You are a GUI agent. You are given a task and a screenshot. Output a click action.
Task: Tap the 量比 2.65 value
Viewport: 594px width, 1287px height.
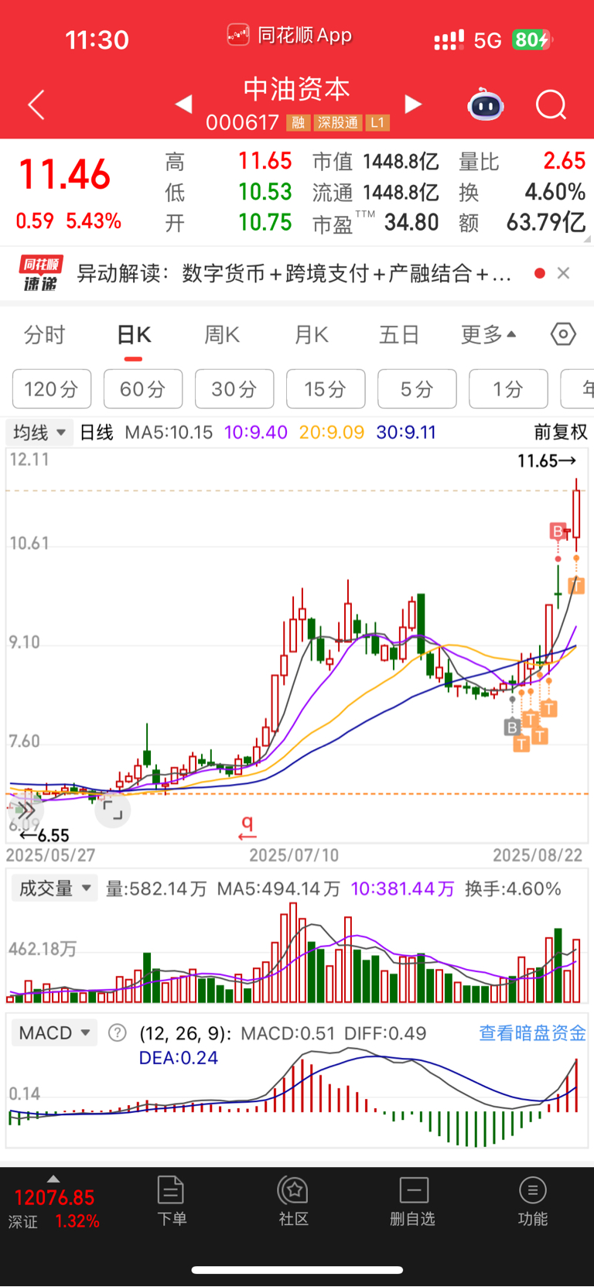pos(564,161)
